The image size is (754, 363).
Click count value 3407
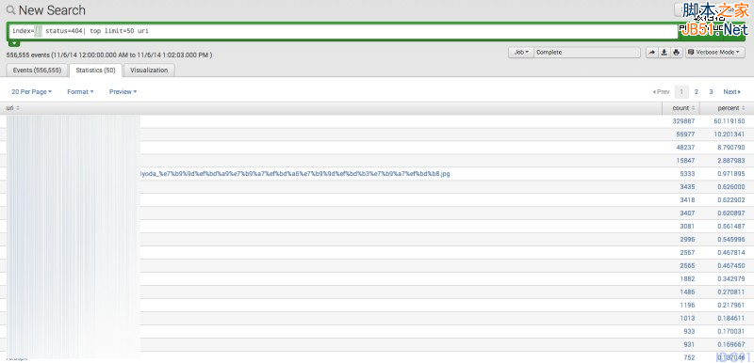click(687, 213)
